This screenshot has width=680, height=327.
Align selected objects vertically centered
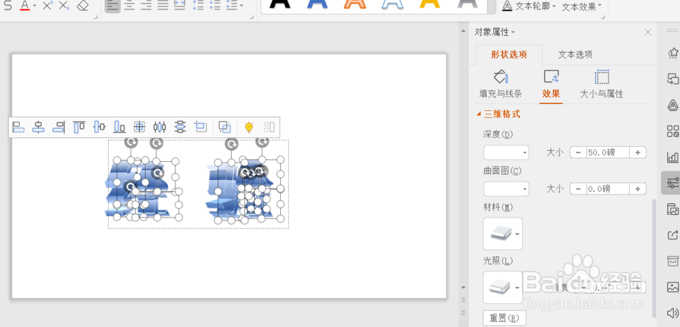coord(99,127)
